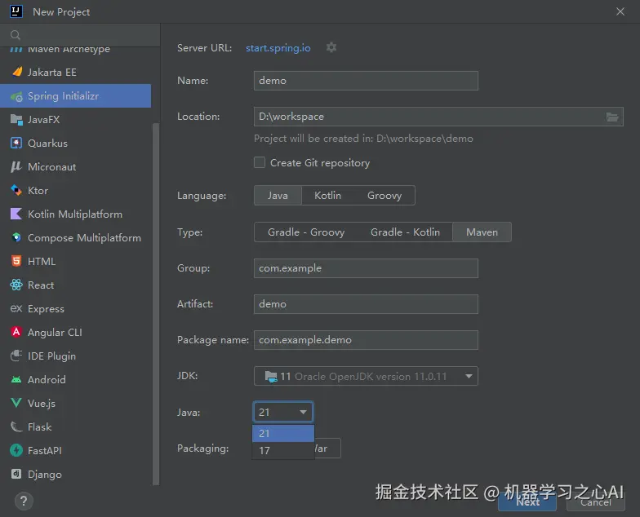Click the Group input field
Image resolution: width=640 pixels, height=517 pixels.
pos(366,268)
